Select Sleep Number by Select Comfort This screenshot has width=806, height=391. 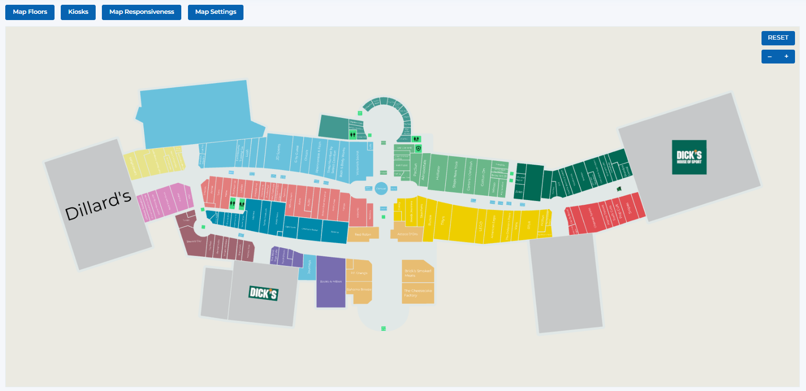(333, 159)
